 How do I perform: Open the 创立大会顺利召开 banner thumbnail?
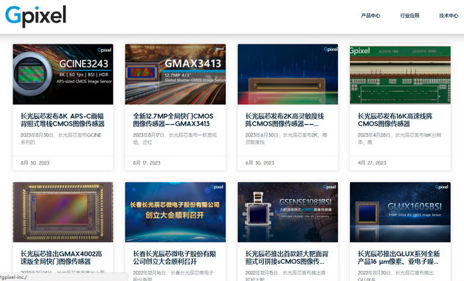click(175, 212)
